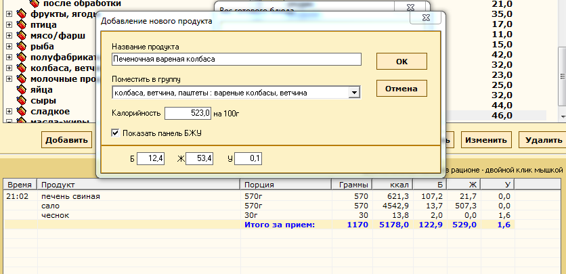Click the protein 'Б' input field
Image resolution: width=566 pixels, height=274 pixels.
[150, 158]
